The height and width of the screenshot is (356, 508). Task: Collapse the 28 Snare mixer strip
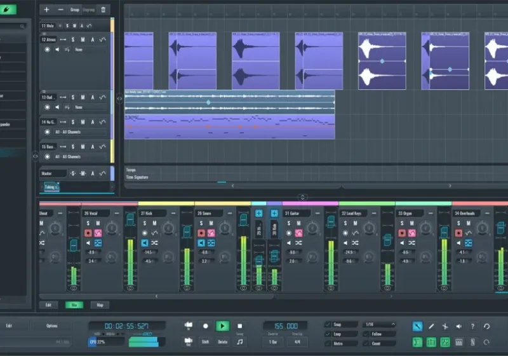point(230,214)
